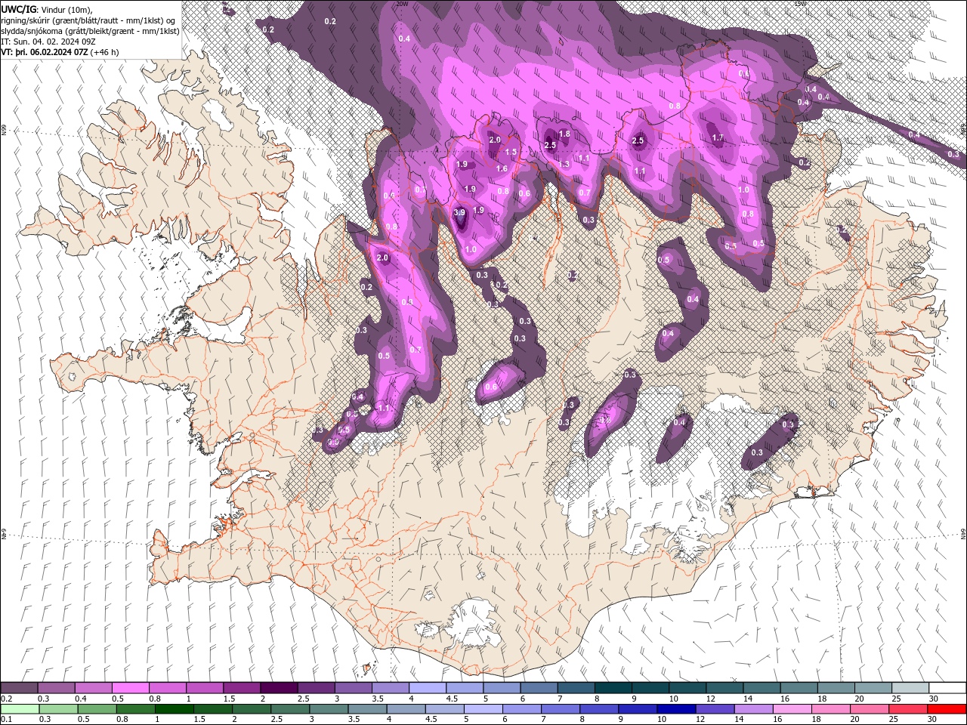967x725 pixels.
Task: Click the '1.6' precipitation value on the map
Action: pyautogui.click(x=502, y=168)
